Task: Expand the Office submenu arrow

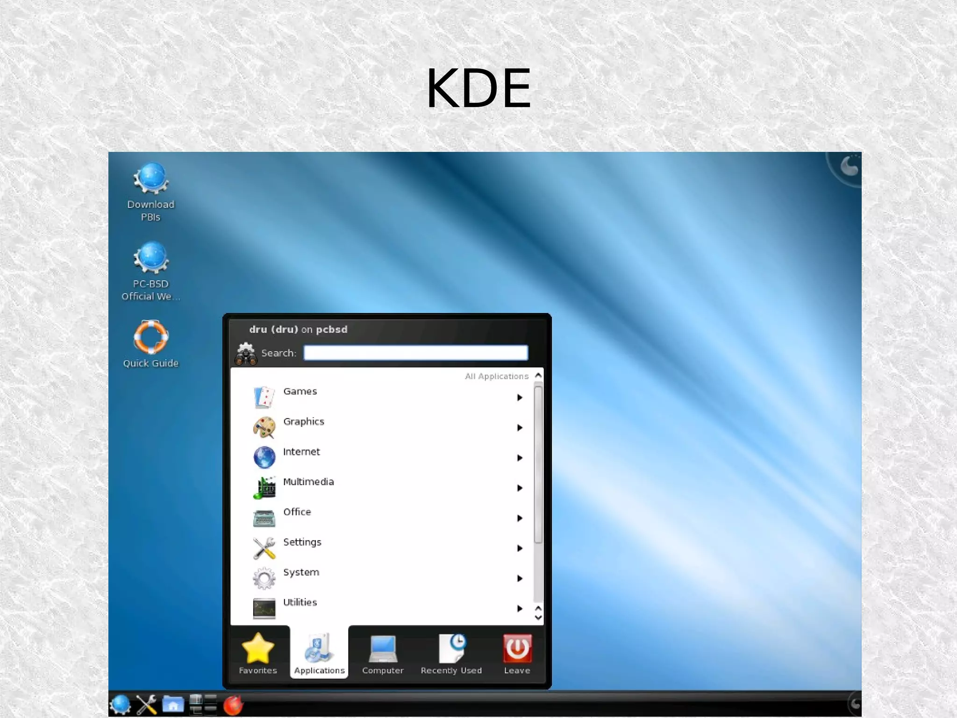Action: [x=520, y=518]
